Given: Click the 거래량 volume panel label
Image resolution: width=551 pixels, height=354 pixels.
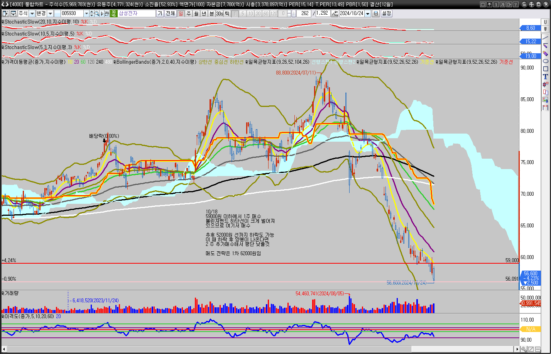Looking at the screenshot, I should tap(11, 293).
